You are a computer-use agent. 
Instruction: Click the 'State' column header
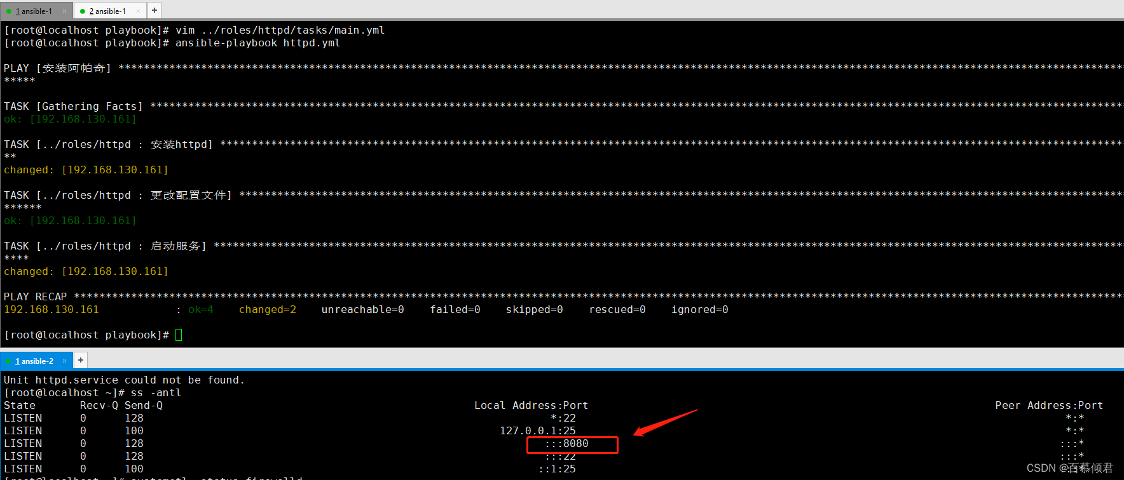tap(20, 405)
